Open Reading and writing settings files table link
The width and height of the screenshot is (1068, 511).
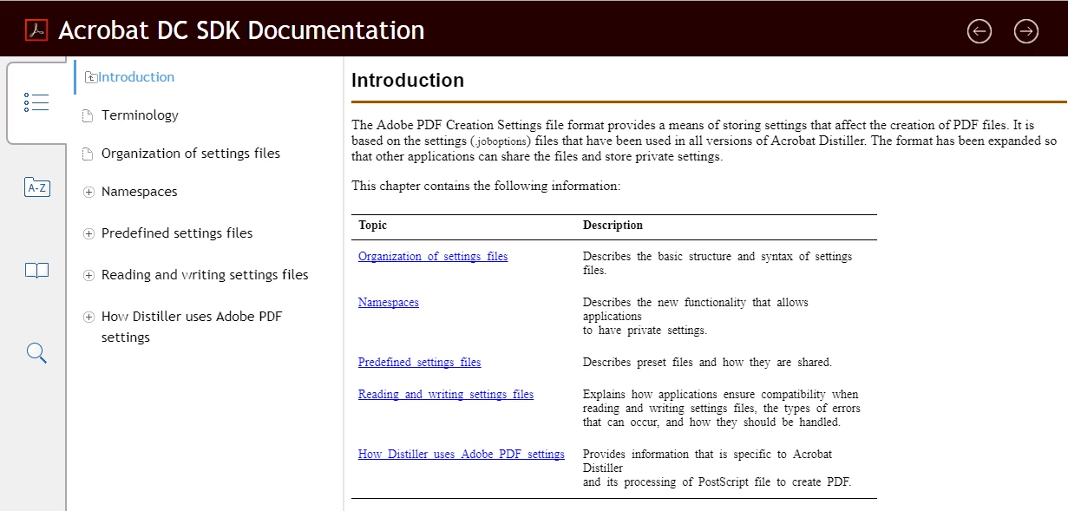click(446, 395)
